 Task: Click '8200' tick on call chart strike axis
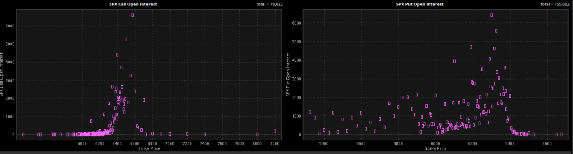275,144
